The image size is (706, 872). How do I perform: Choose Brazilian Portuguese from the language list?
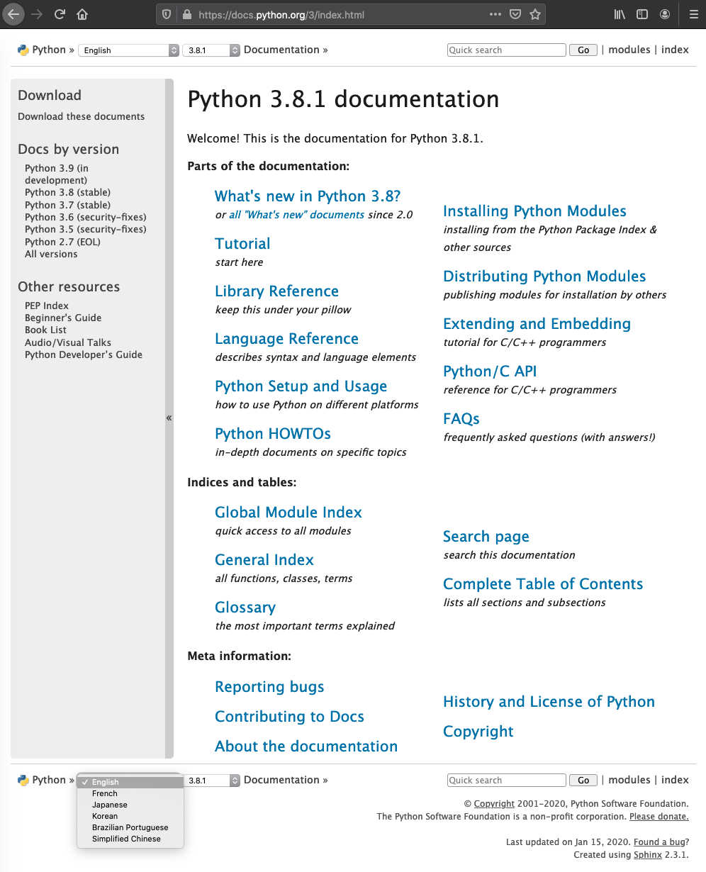point(130,827)
